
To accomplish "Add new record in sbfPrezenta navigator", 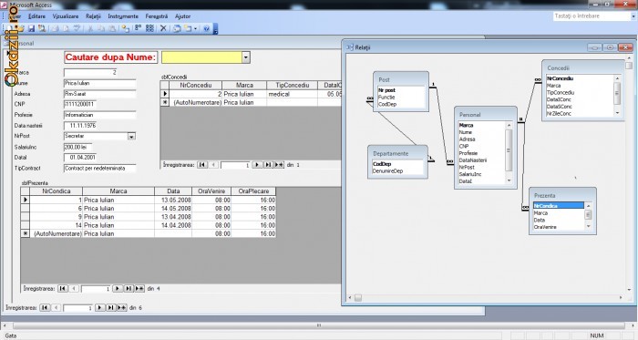I will 139,288.
